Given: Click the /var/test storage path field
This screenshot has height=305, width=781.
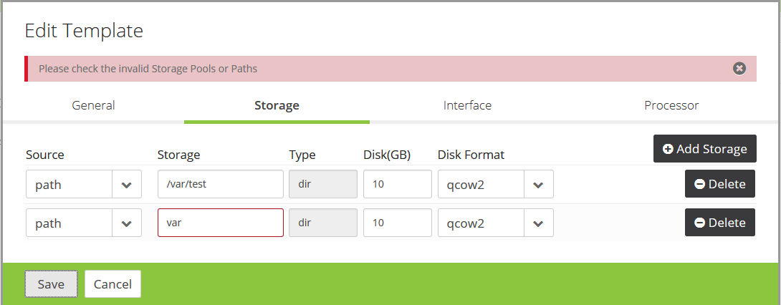Looking at the screenshot, I should (x=221, y=184).
